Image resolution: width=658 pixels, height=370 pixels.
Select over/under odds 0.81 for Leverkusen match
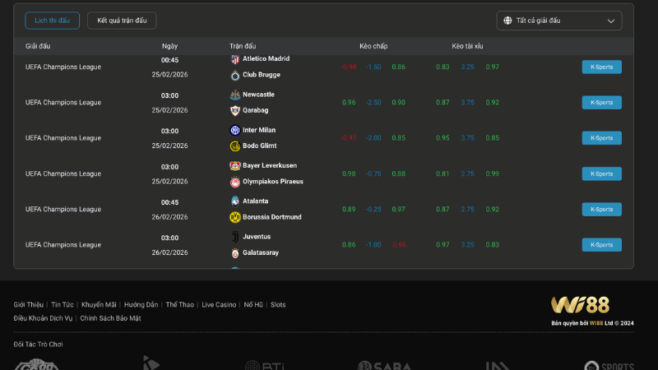click(443, 173)
